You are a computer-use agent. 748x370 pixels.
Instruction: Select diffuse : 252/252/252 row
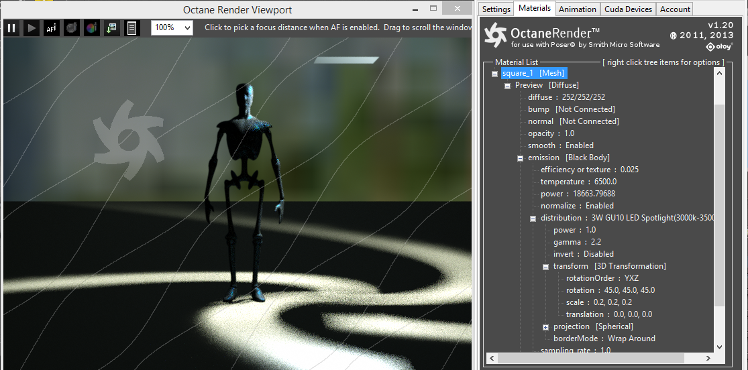click(566, 97)
